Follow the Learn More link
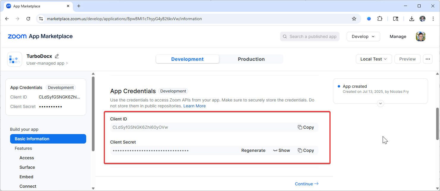The image size is (440, 191). tap(194, 106)
